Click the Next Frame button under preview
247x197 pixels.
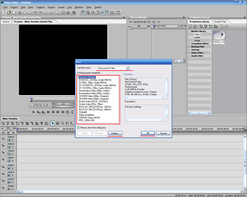point(58,112)
